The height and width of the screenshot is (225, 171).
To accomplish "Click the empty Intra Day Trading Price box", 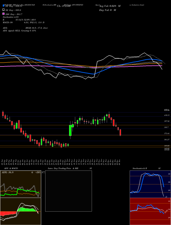I will (x=68, y=191).
